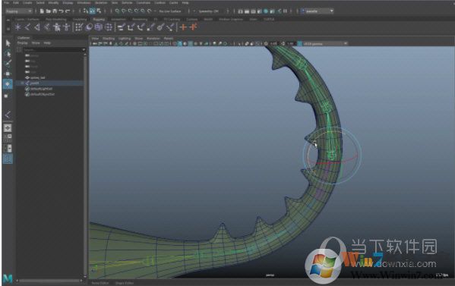Screen dimensions: 455x286
Task: Click the Undo arrow icon
Action: (x=61, y=11)
